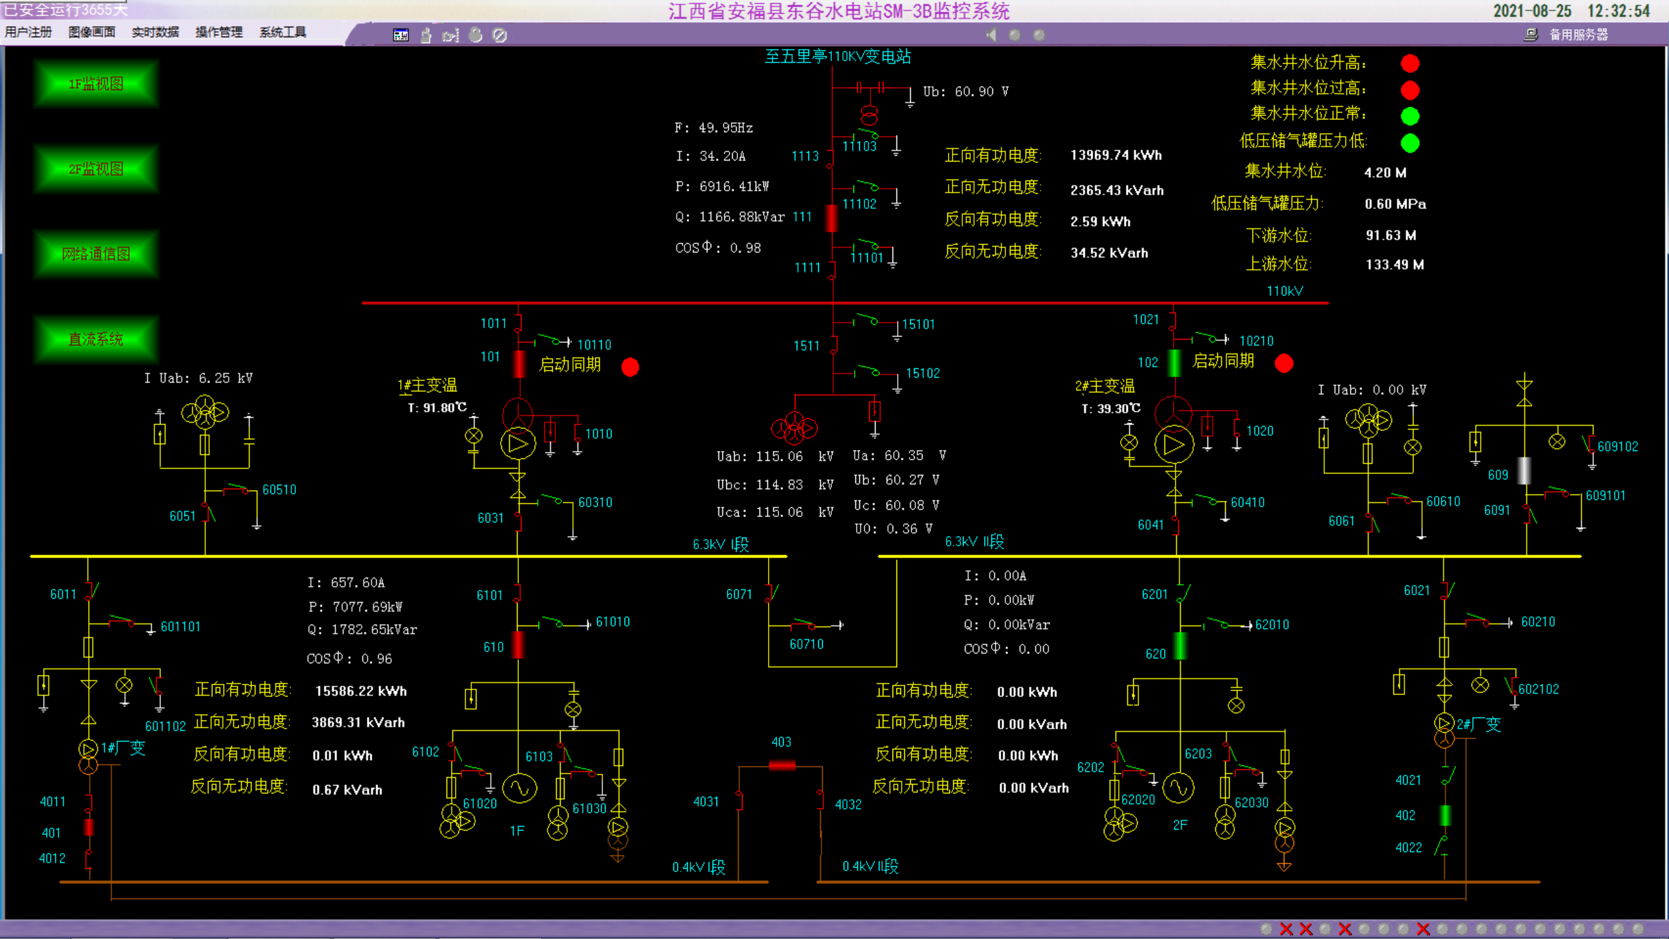
Task: Toggle bus tie breaker 403
Action: tap(782, 765)
